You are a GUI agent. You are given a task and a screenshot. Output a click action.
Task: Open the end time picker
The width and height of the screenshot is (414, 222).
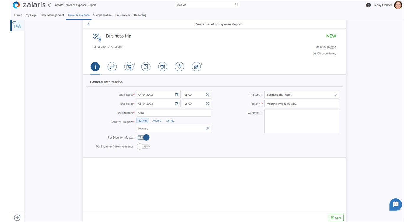(207, 104)
